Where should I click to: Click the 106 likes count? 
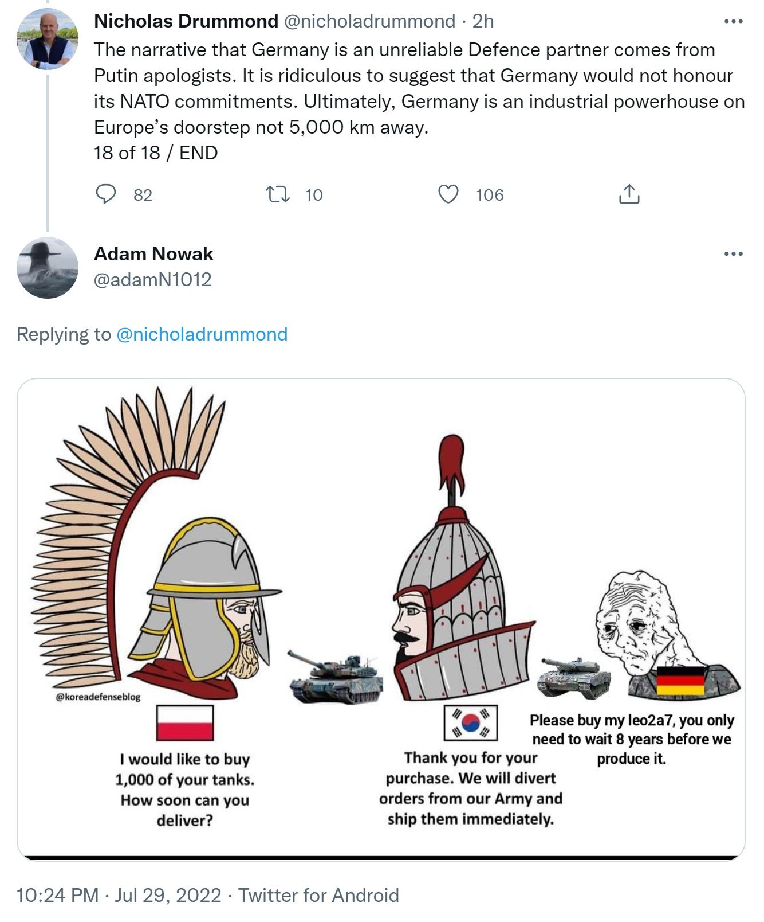[x=490, y=195]
